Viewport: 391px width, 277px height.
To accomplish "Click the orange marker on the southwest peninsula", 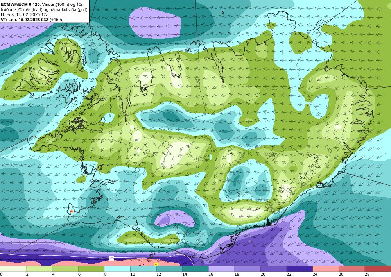I will coord(72,211).
